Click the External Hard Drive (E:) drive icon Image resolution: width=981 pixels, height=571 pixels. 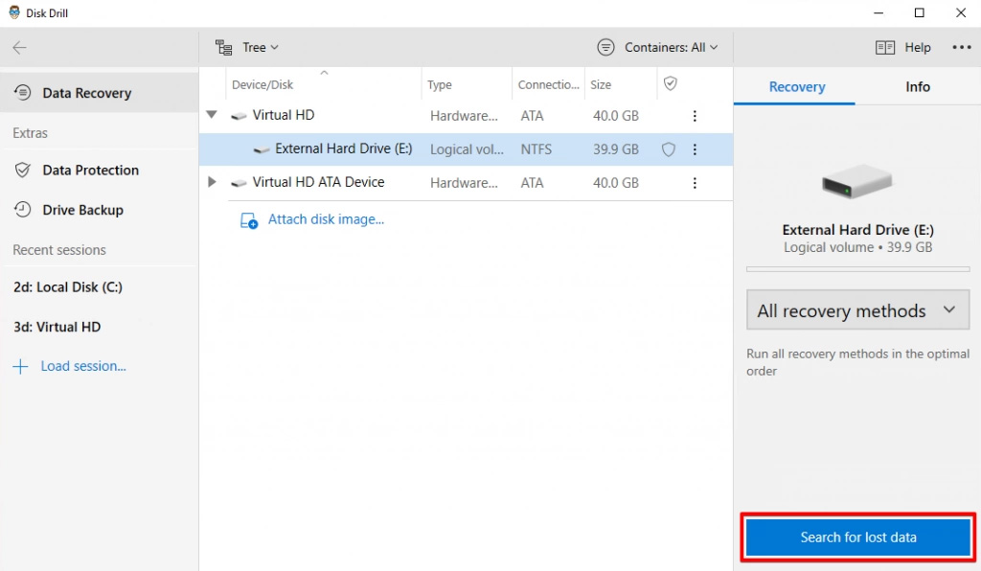[262, 150]
